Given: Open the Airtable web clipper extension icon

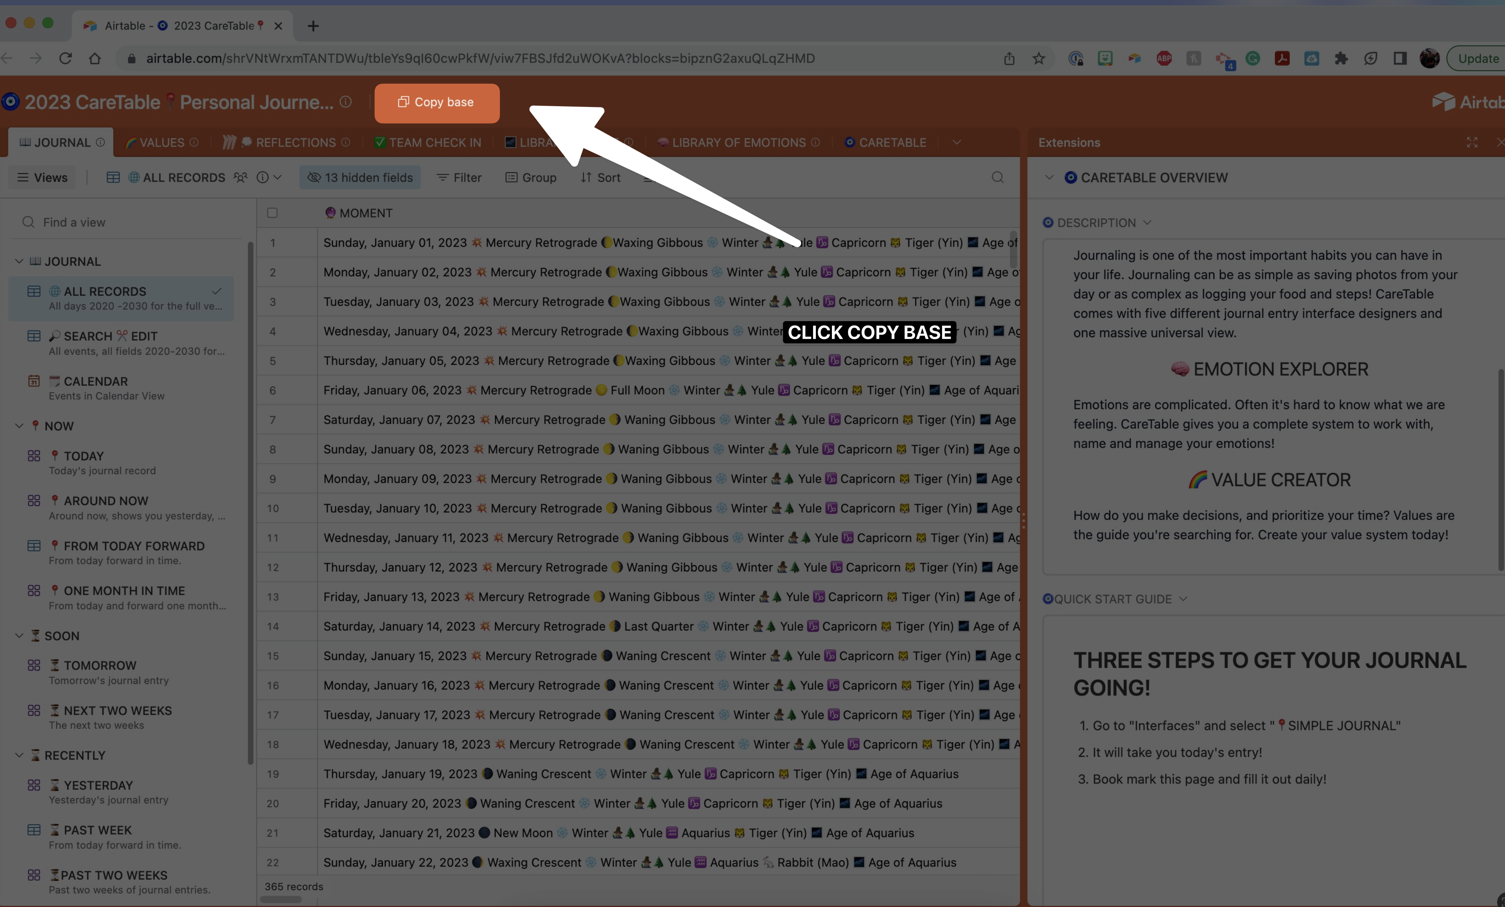Looking at the screenshot, I should tap(1134, 59).
